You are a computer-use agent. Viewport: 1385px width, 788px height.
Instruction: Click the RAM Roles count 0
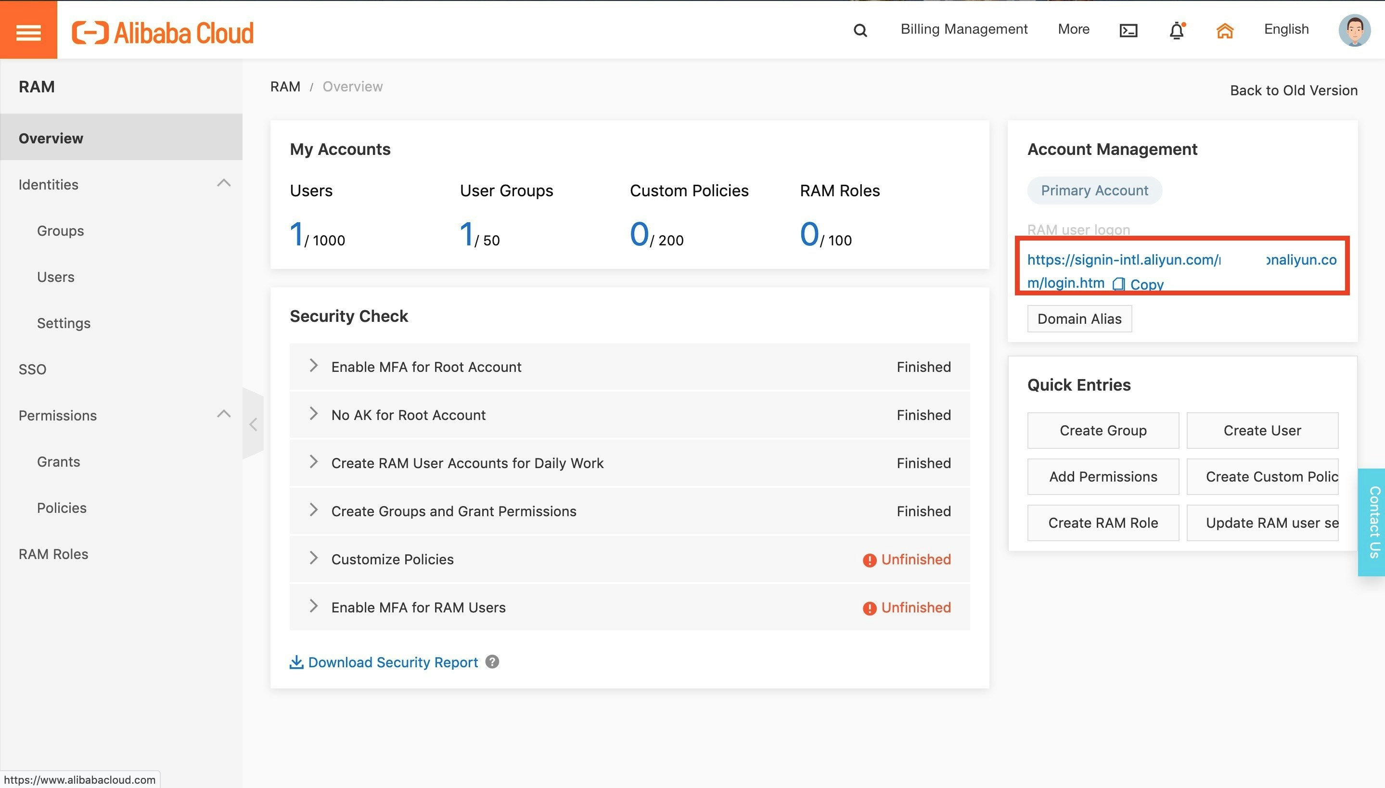(x=809, y=234)
